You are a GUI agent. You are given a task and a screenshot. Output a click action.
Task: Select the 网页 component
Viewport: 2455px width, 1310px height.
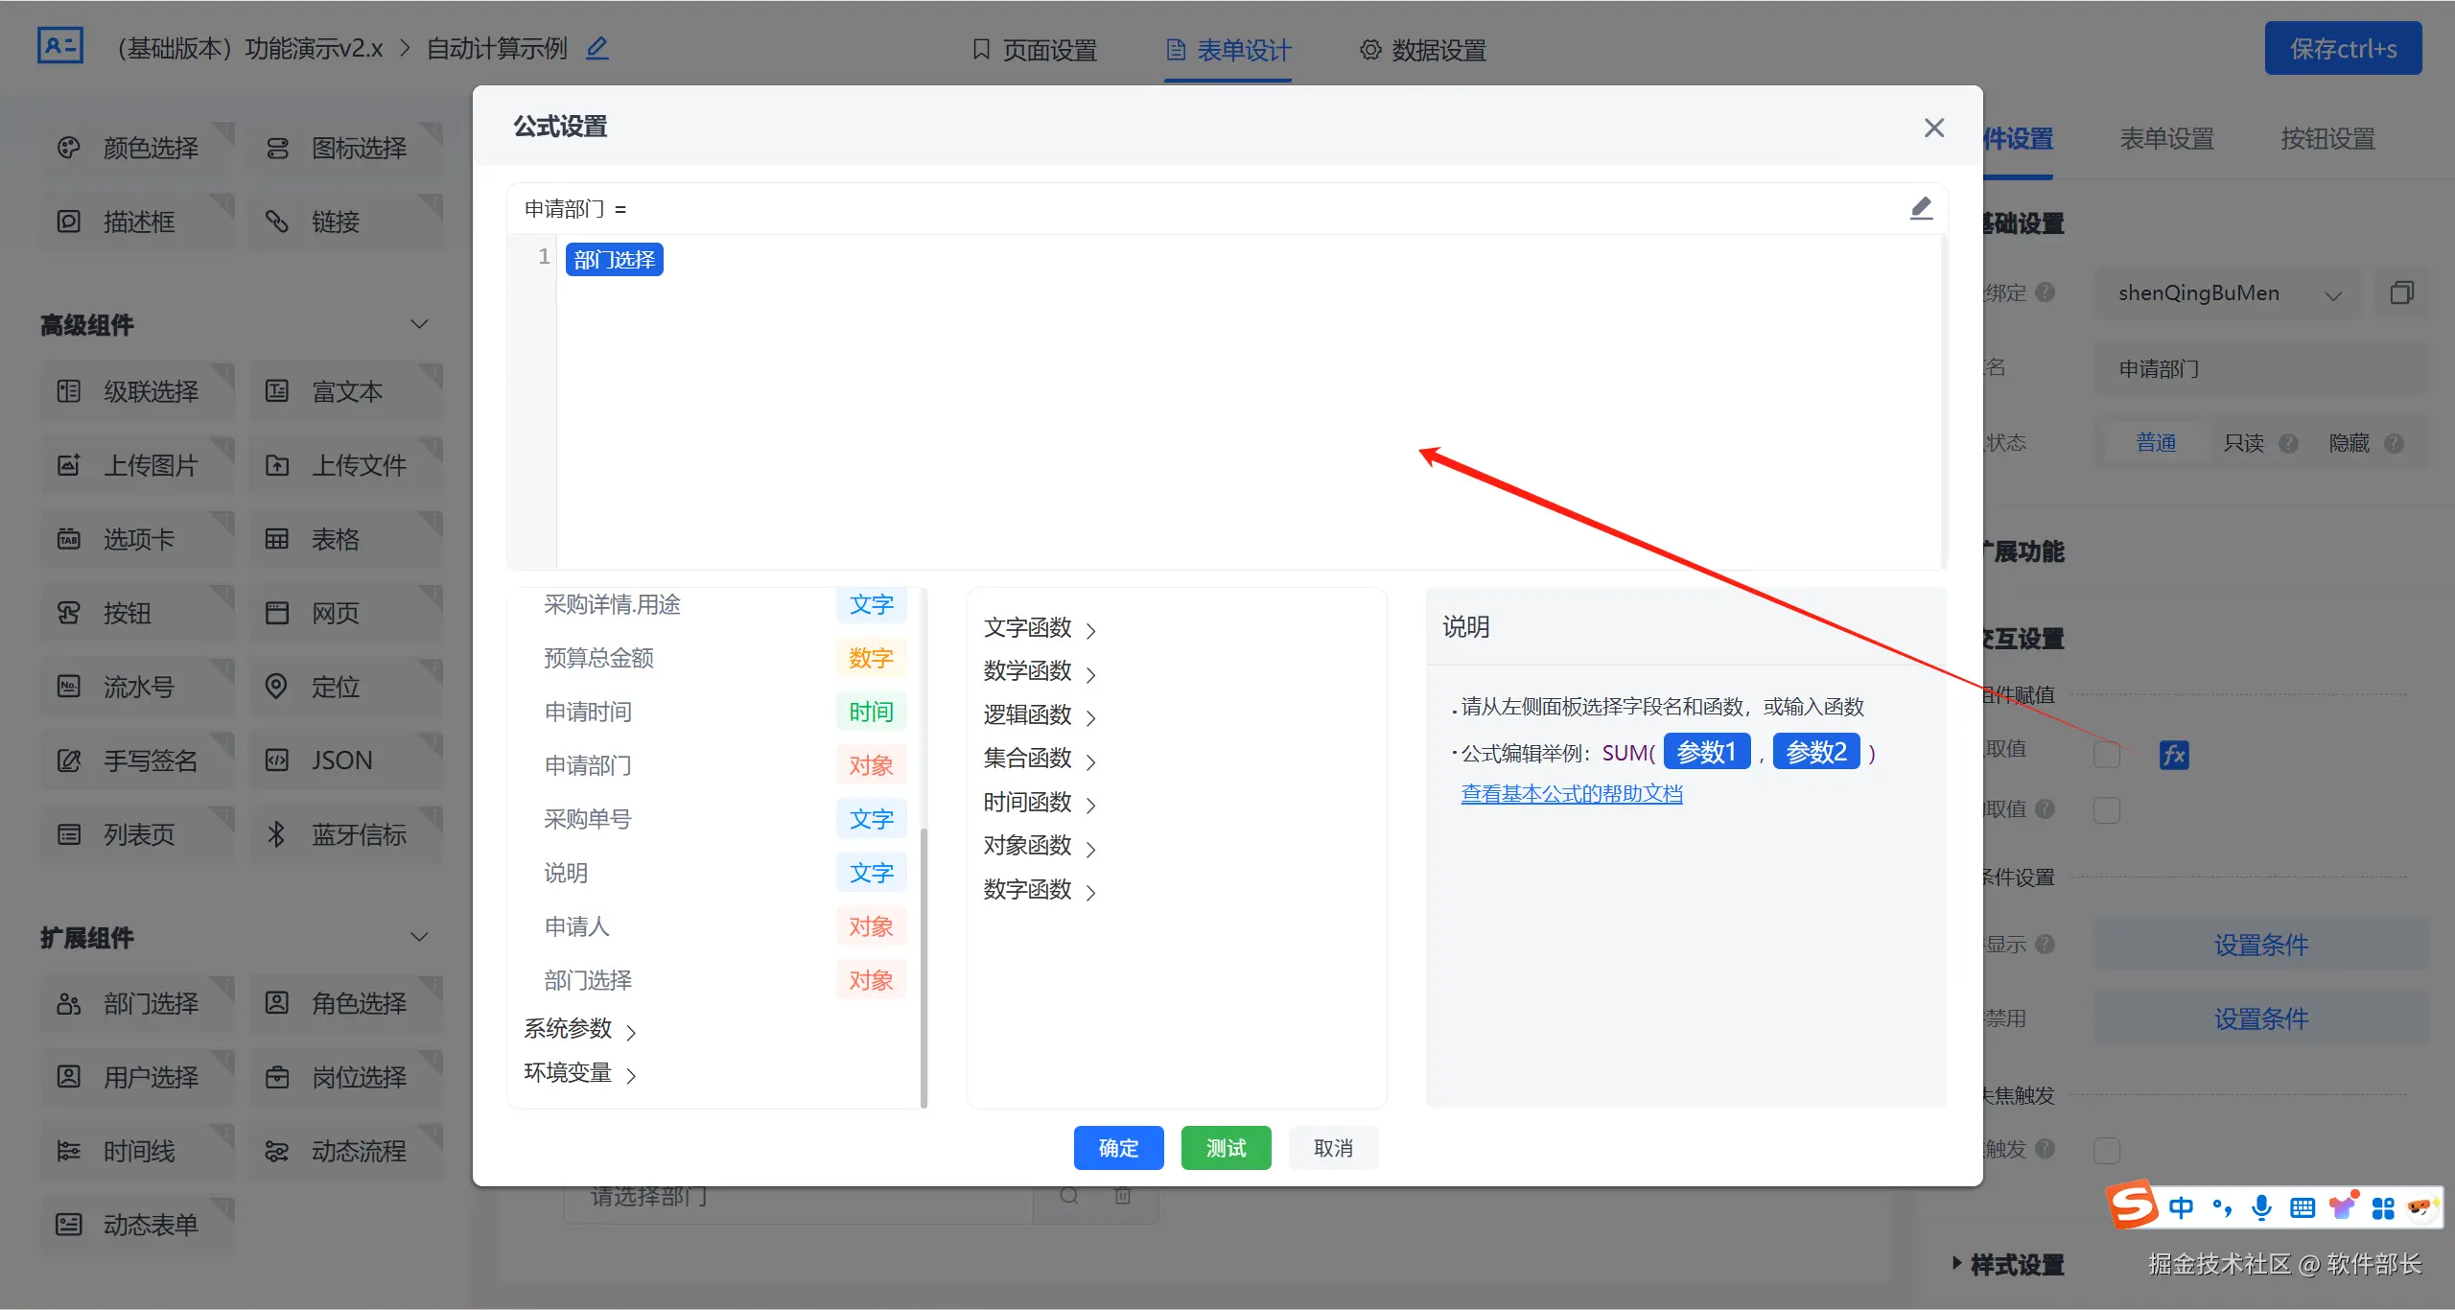[x=346, y=613]
